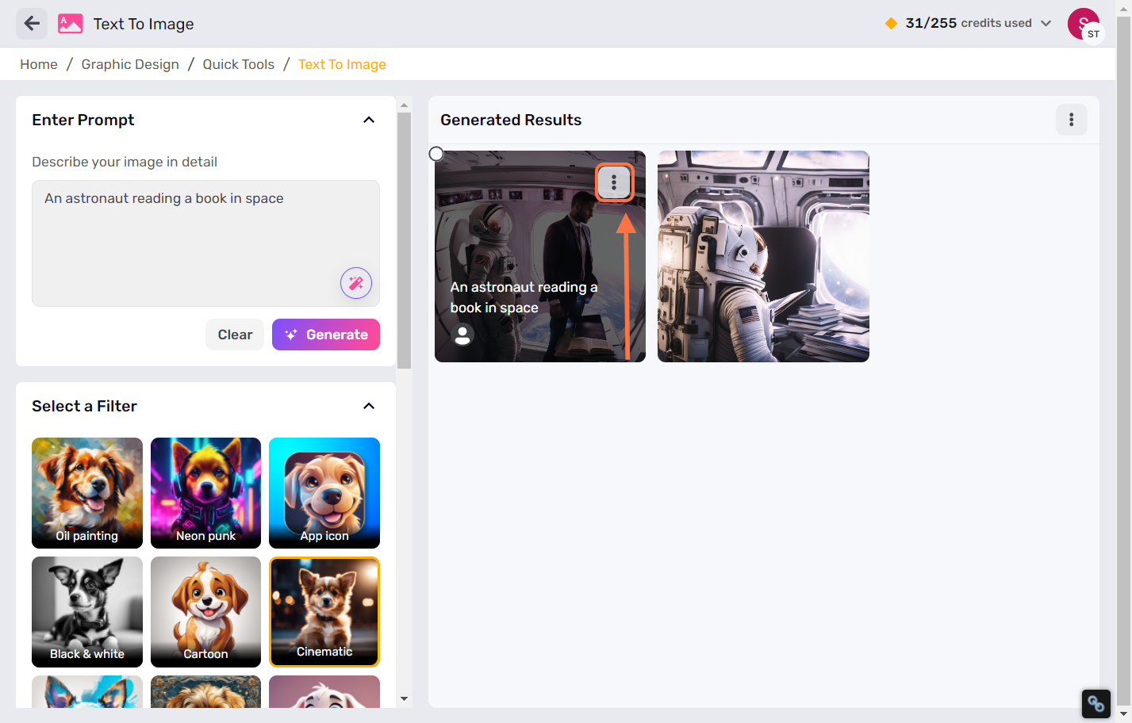Click the Text To Image logo icon
Screen dimensions: 1132x723
[70, 24]
